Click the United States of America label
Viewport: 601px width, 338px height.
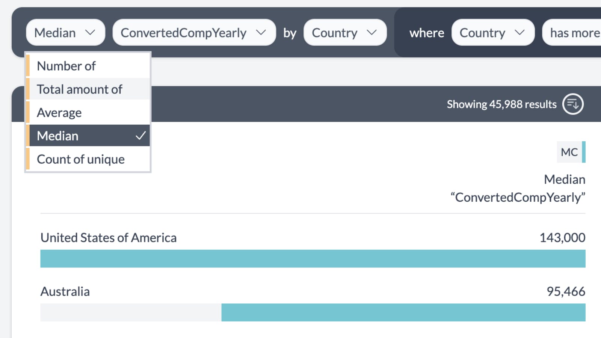(109, 238)
